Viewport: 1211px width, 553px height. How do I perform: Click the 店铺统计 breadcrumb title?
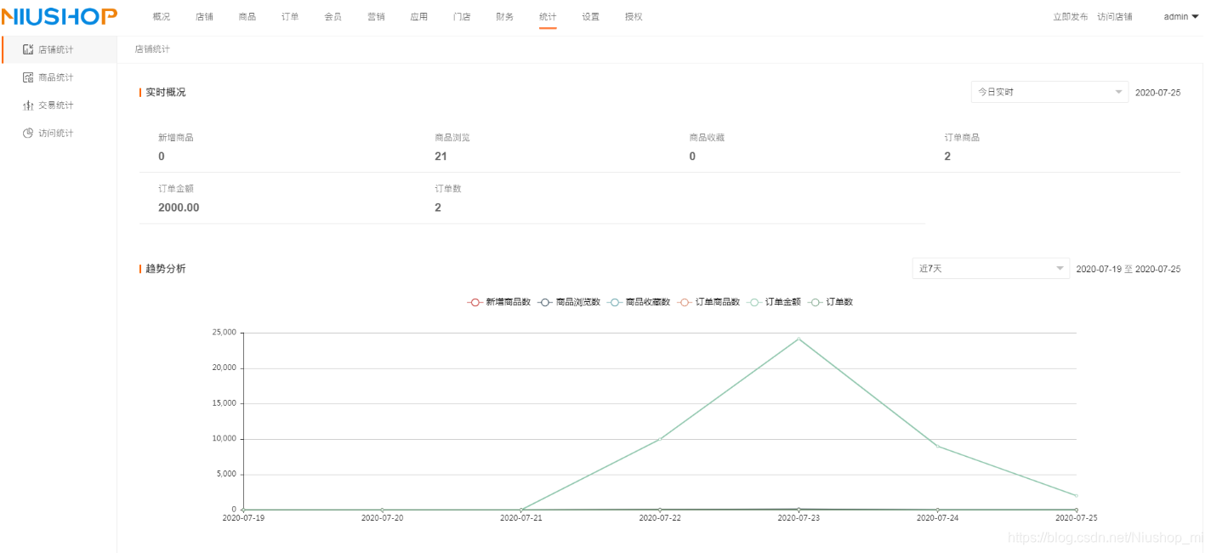point(152,49)
